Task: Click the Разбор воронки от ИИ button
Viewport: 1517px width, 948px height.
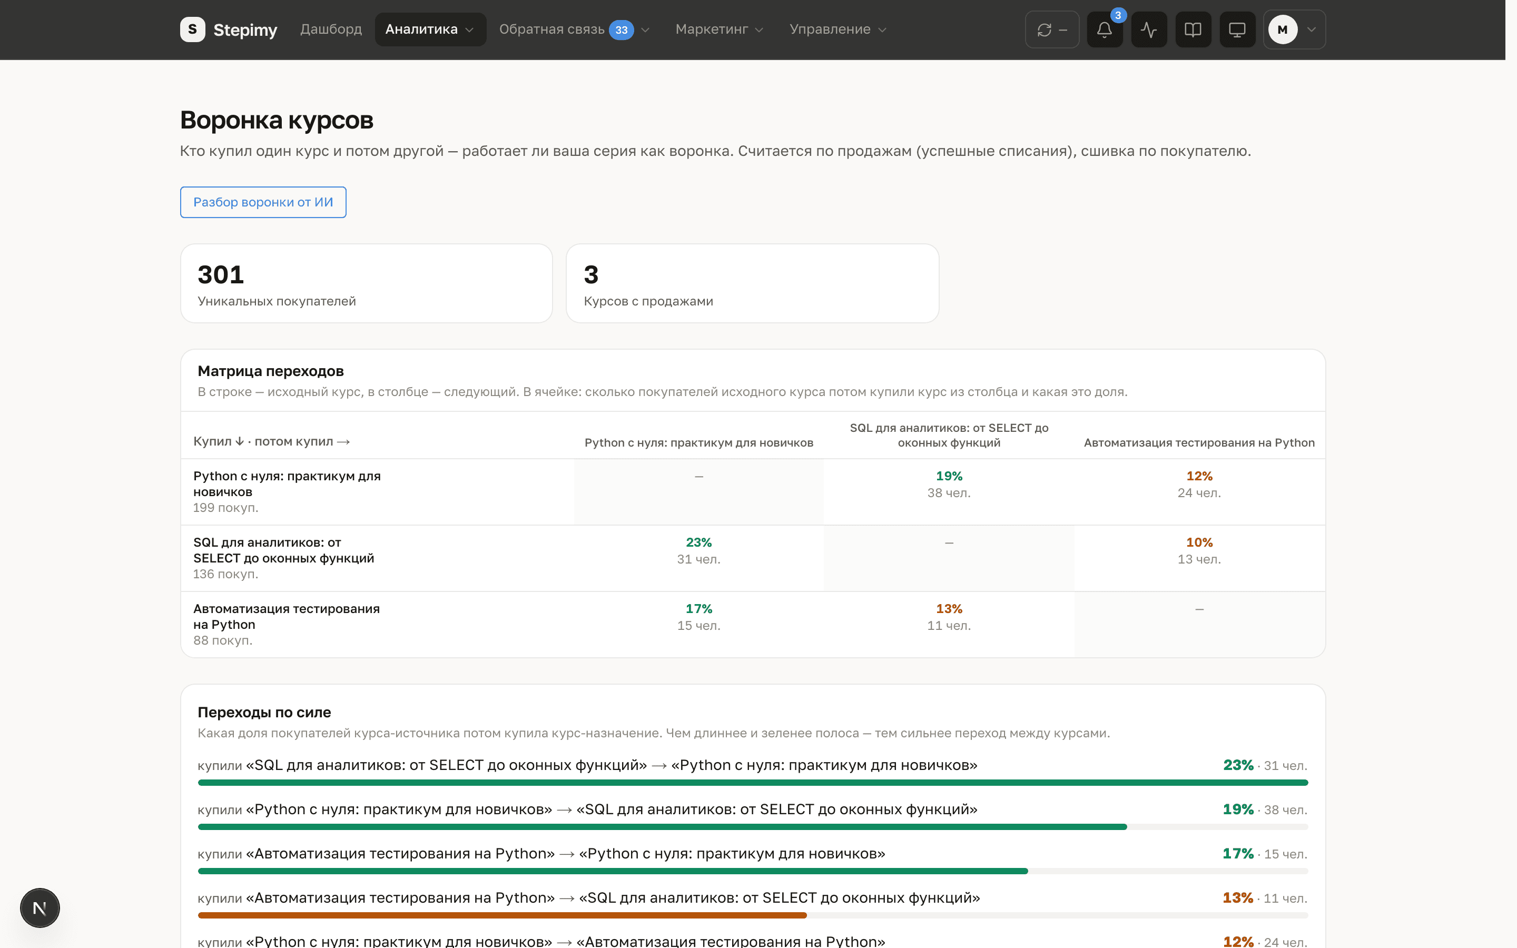Action: (x=263, y=202)
